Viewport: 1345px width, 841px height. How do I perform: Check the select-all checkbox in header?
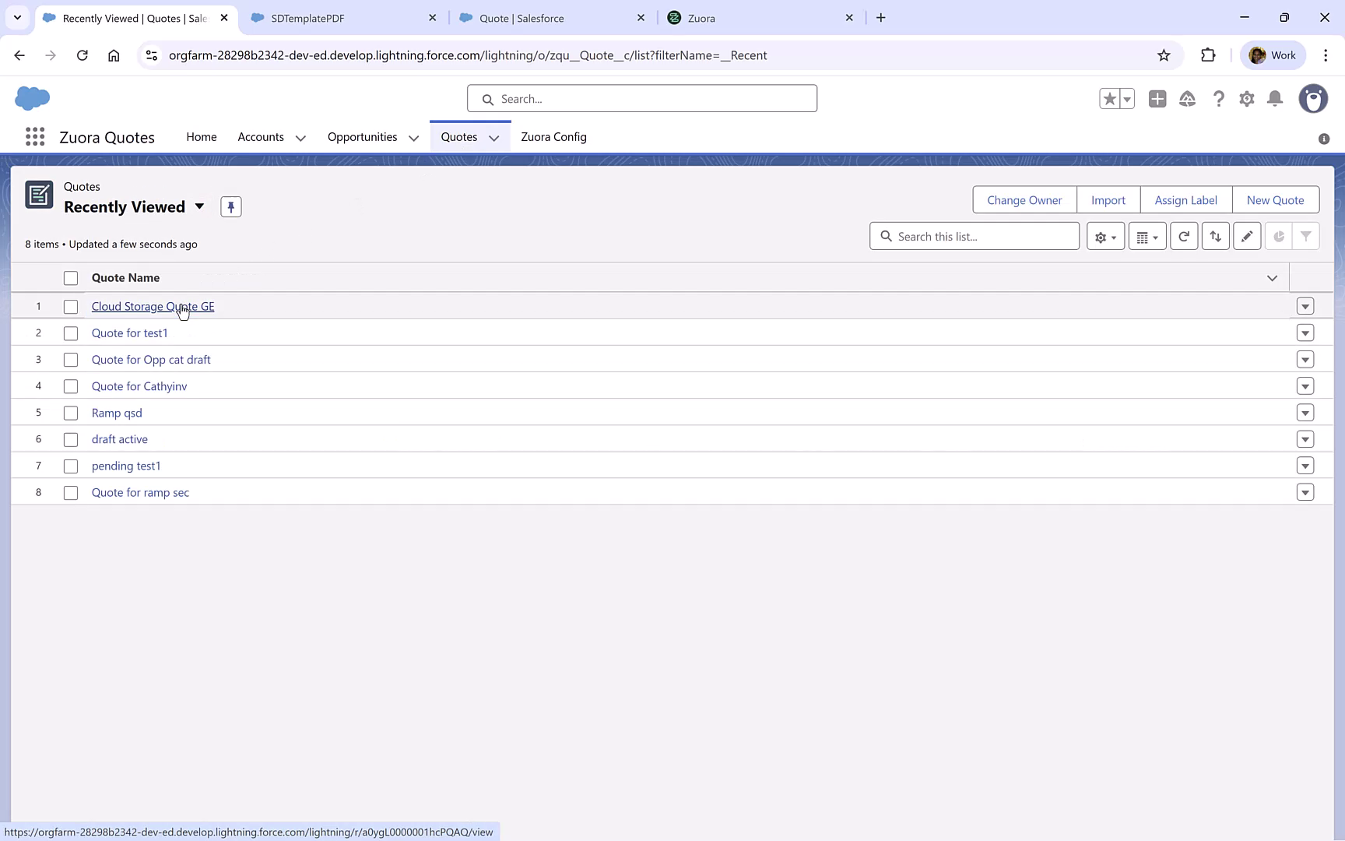tap(71, 277)
